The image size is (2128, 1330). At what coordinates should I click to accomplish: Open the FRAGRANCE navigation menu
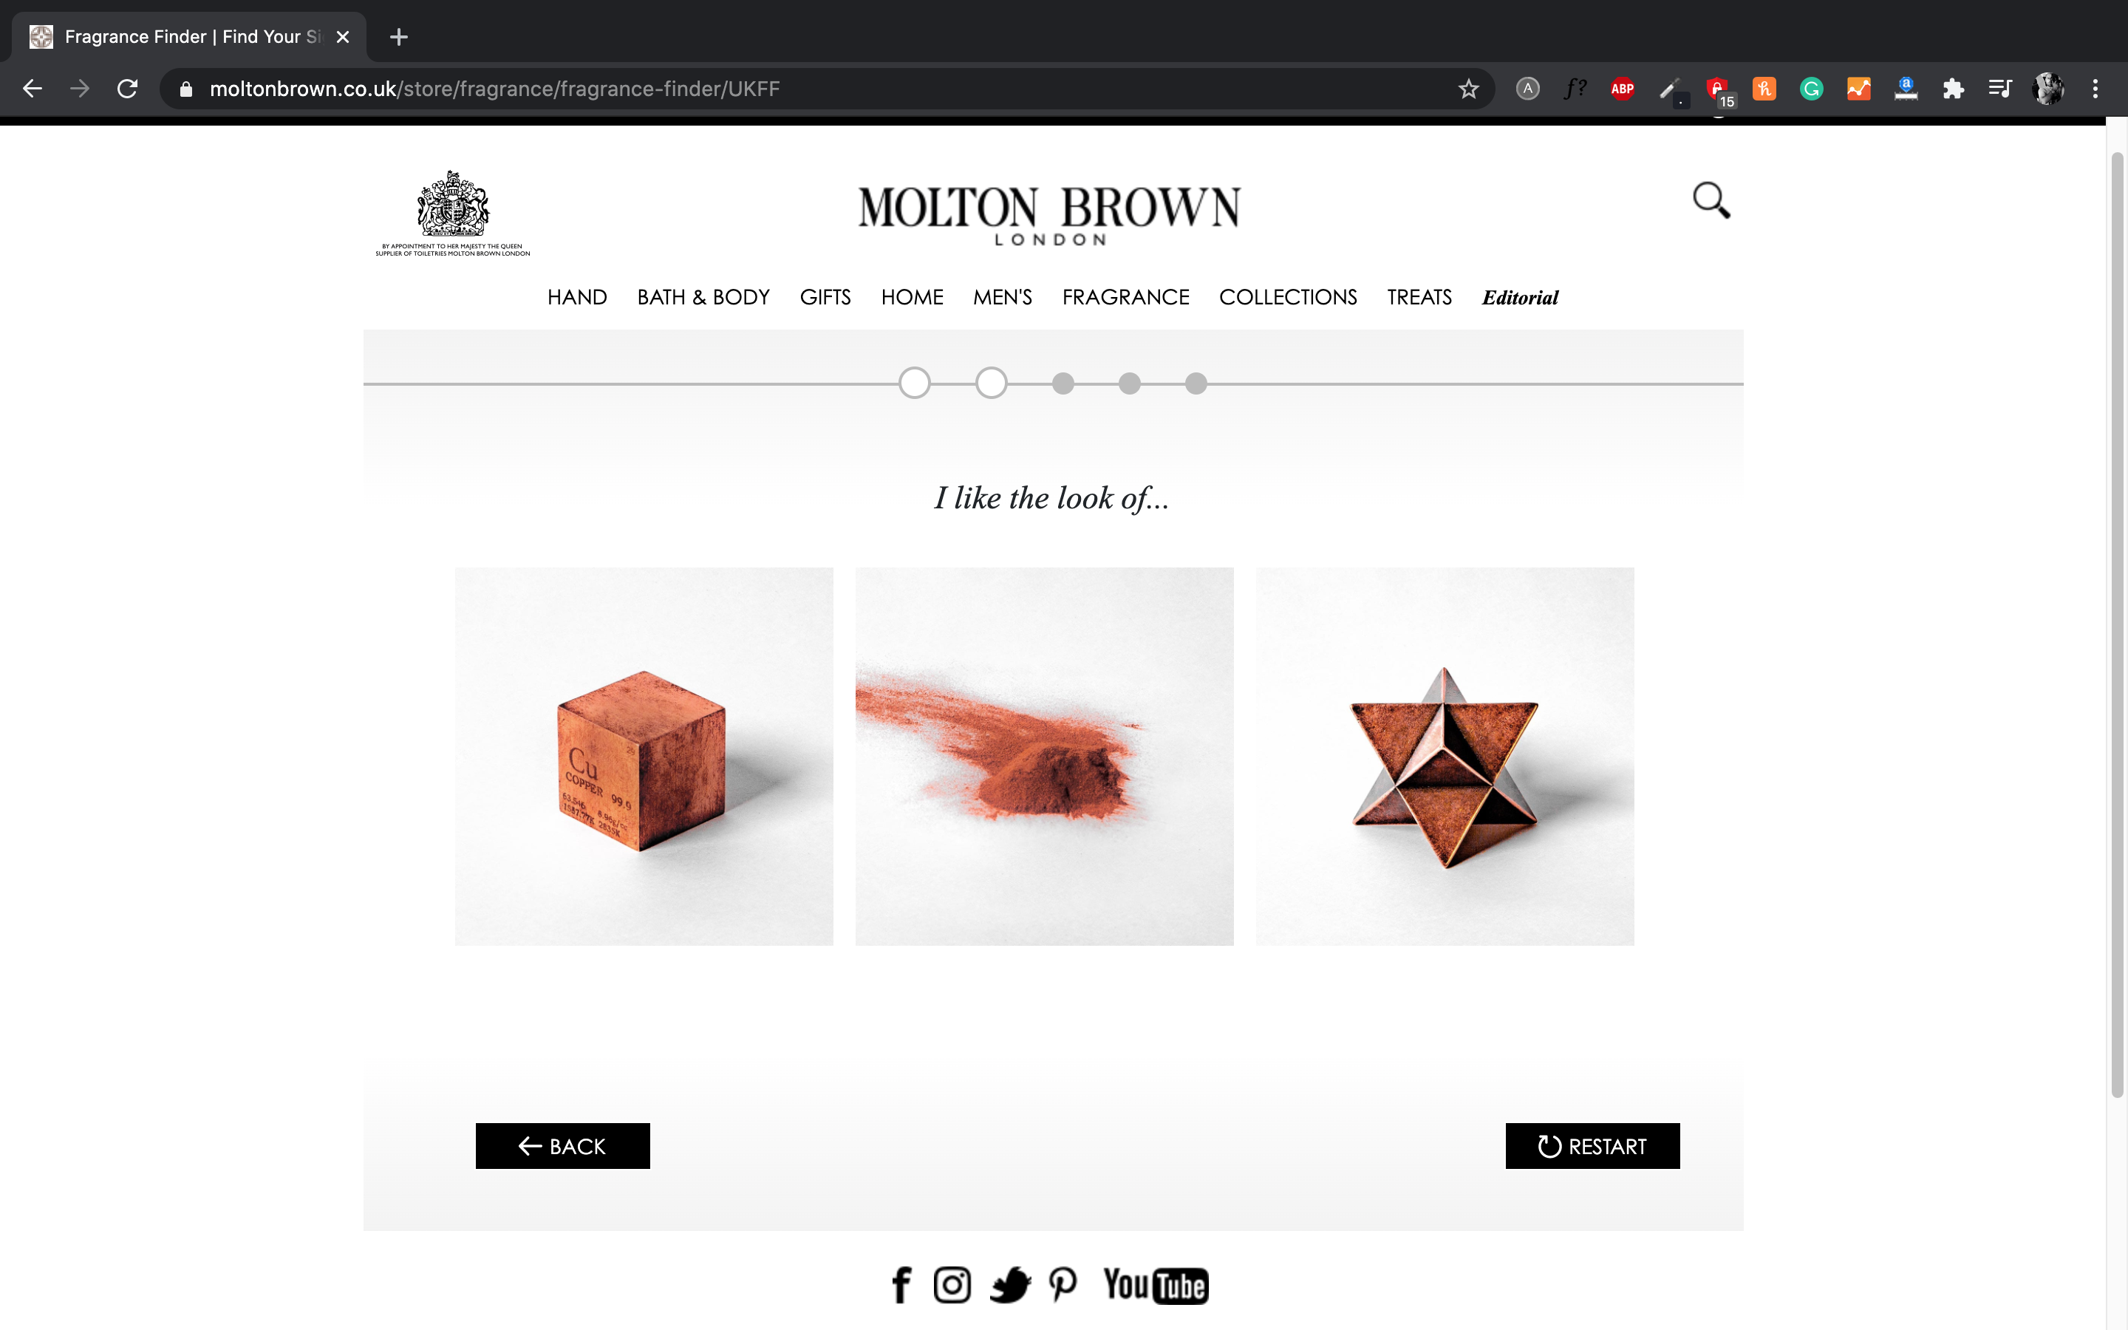pos(1125,297)
